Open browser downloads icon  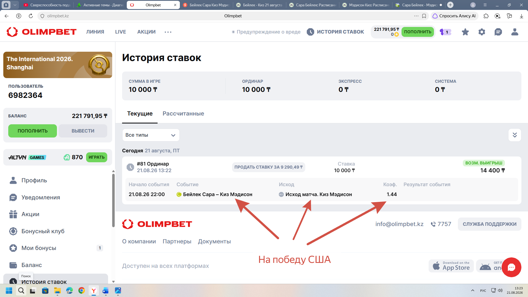click(x=521, y=16)
